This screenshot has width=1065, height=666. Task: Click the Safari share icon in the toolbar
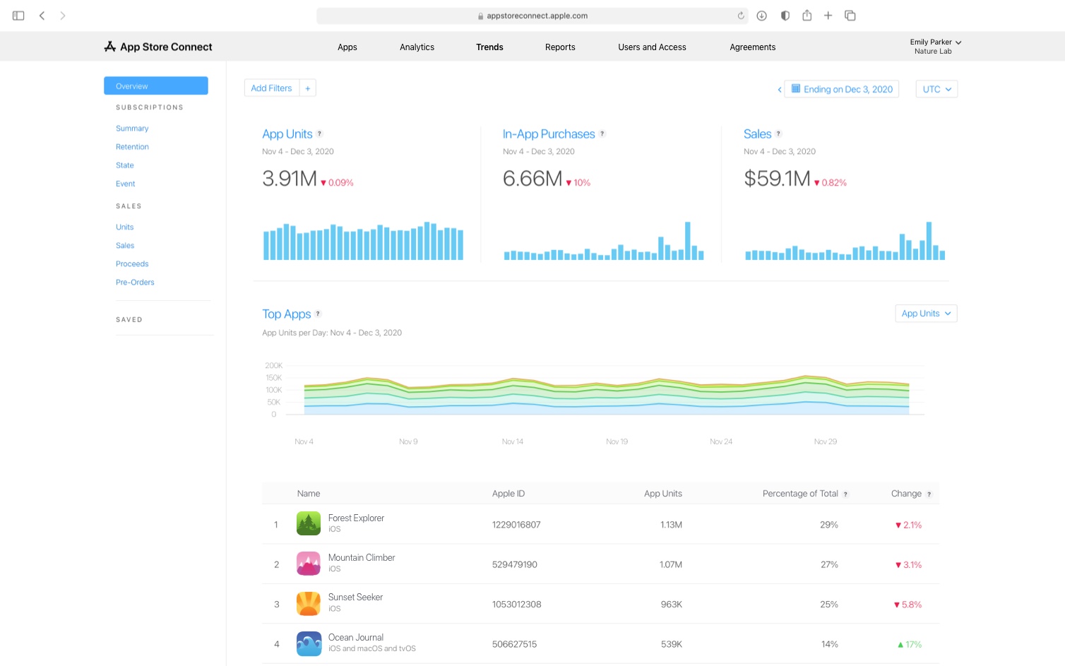click(807, 15)
